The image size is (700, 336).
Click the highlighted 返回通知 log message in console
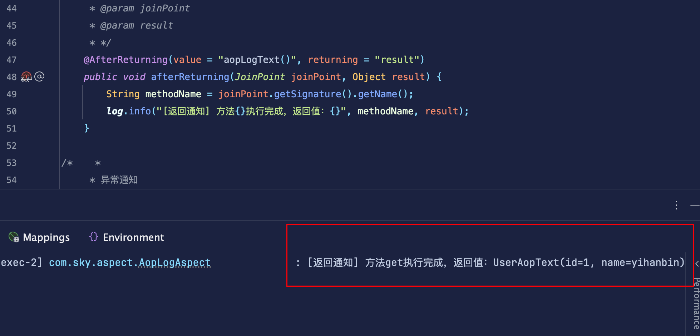(x=490, y=262)
